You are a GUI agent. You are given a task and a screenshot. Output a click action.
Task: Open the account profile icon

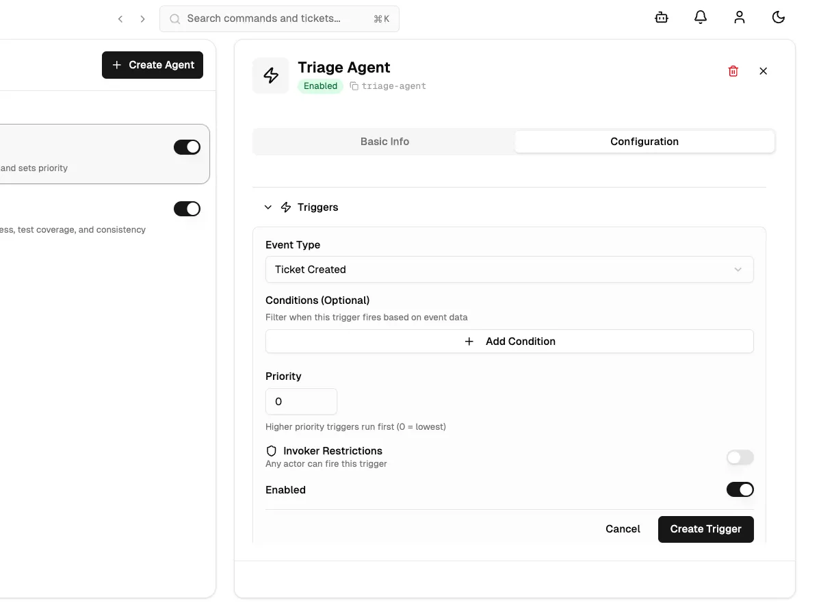pyautogui.click(x=740, y=17)
